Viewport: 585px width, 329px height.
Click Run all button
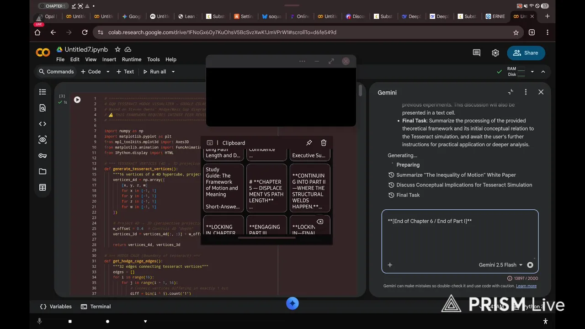pyautogui.click(x=154, y=72)
